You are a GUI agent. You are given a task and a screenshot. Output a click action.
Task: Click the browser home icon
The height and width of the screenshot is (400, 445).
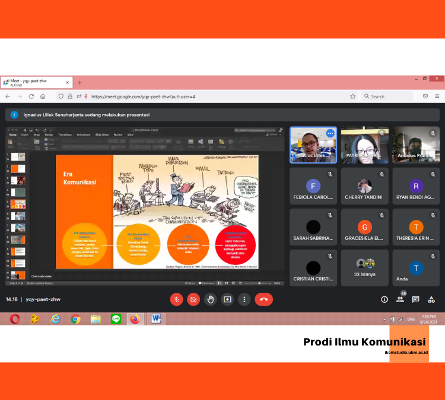(x=43, y=97)
